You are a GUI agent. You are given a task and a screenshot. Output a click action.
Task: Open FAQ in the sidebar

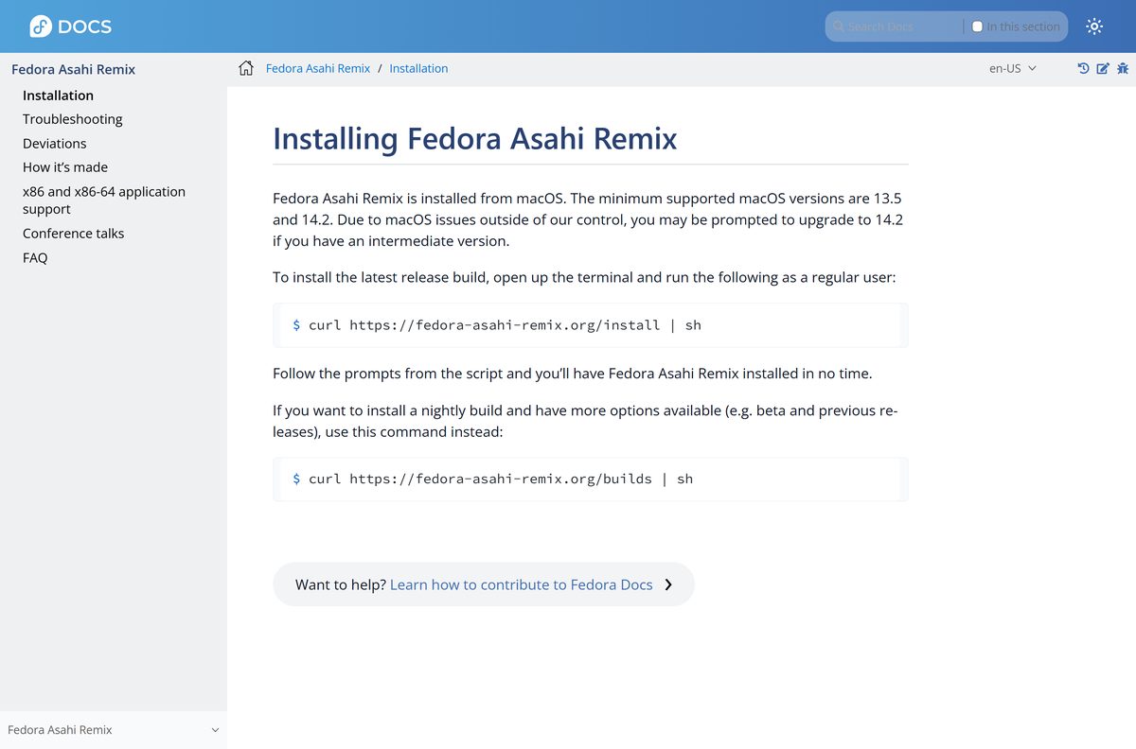pos(35,258)
